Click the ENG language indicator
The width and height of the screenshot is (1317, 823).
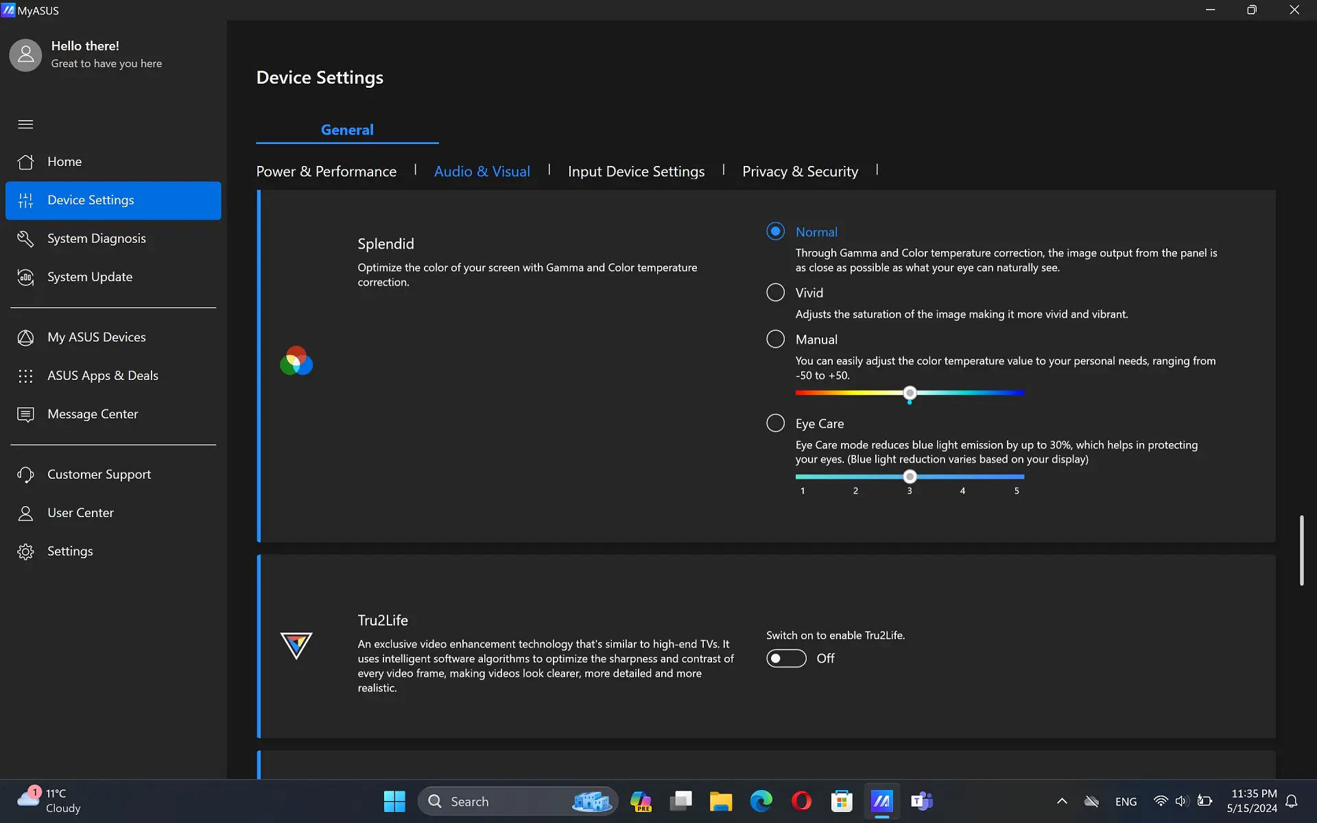coord(1126,802)
